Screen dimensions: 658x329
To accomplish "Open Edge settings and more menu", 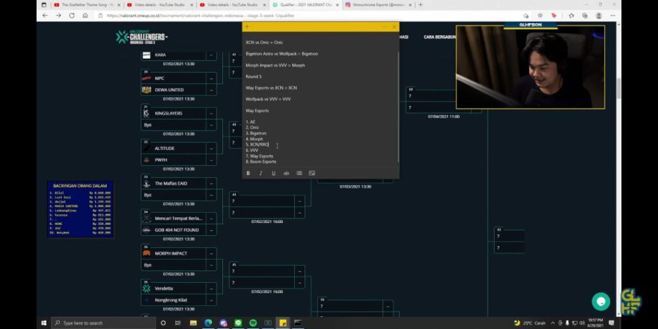I will 612,15.
